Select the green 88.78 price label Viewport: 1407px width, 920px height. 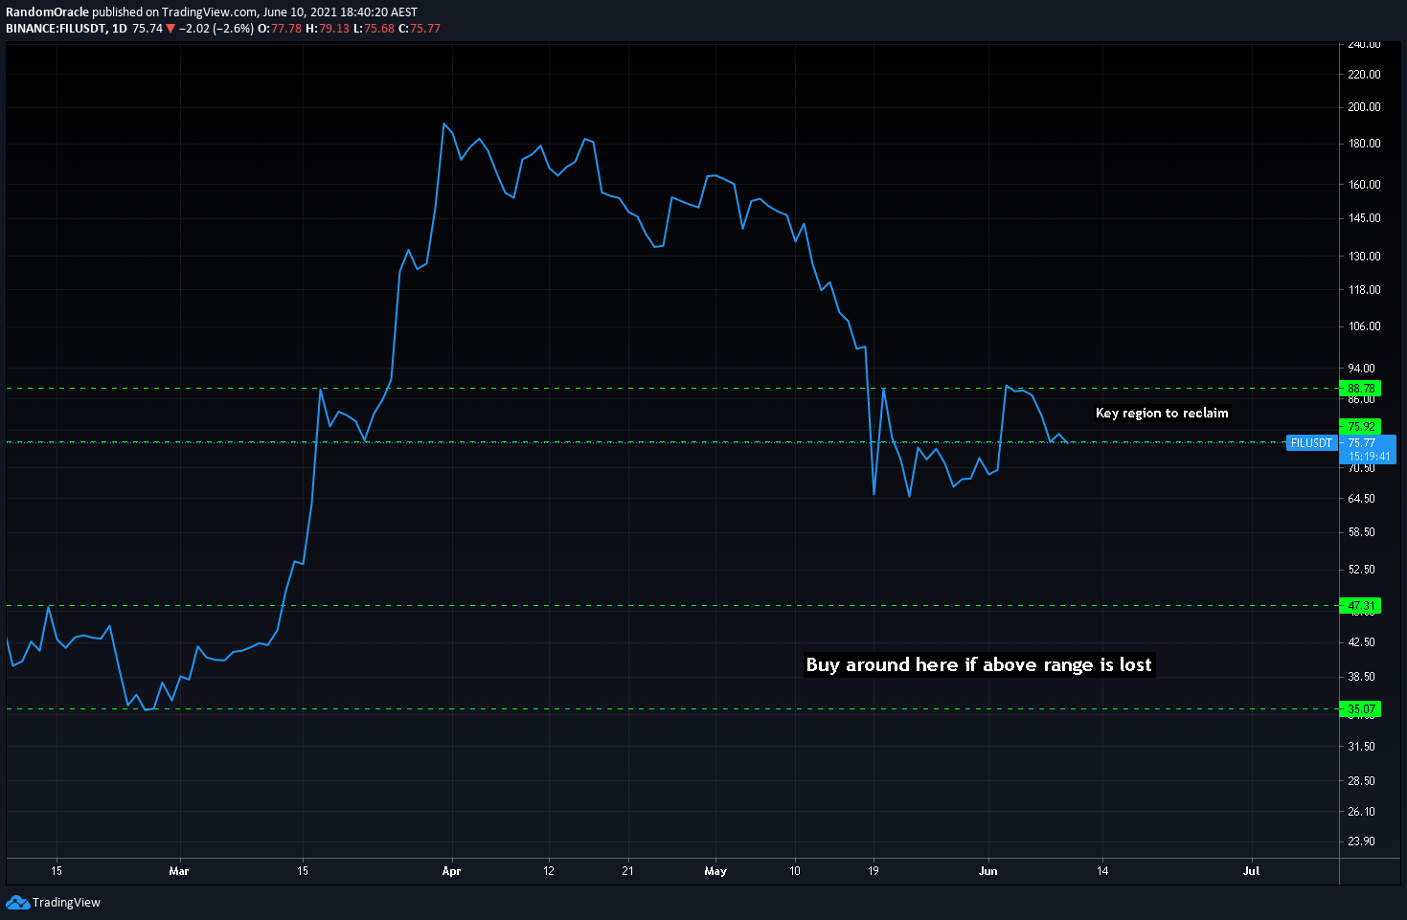tap(1360, 389)
